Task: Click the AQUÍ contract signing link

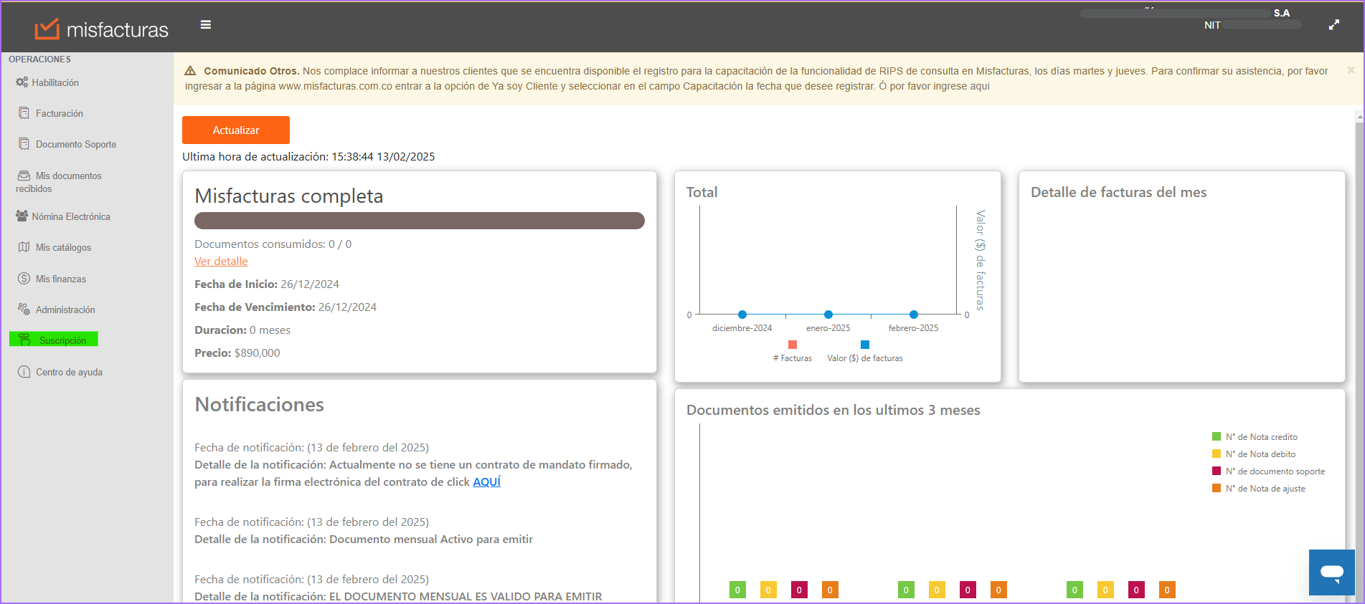Action: [486, 481]
